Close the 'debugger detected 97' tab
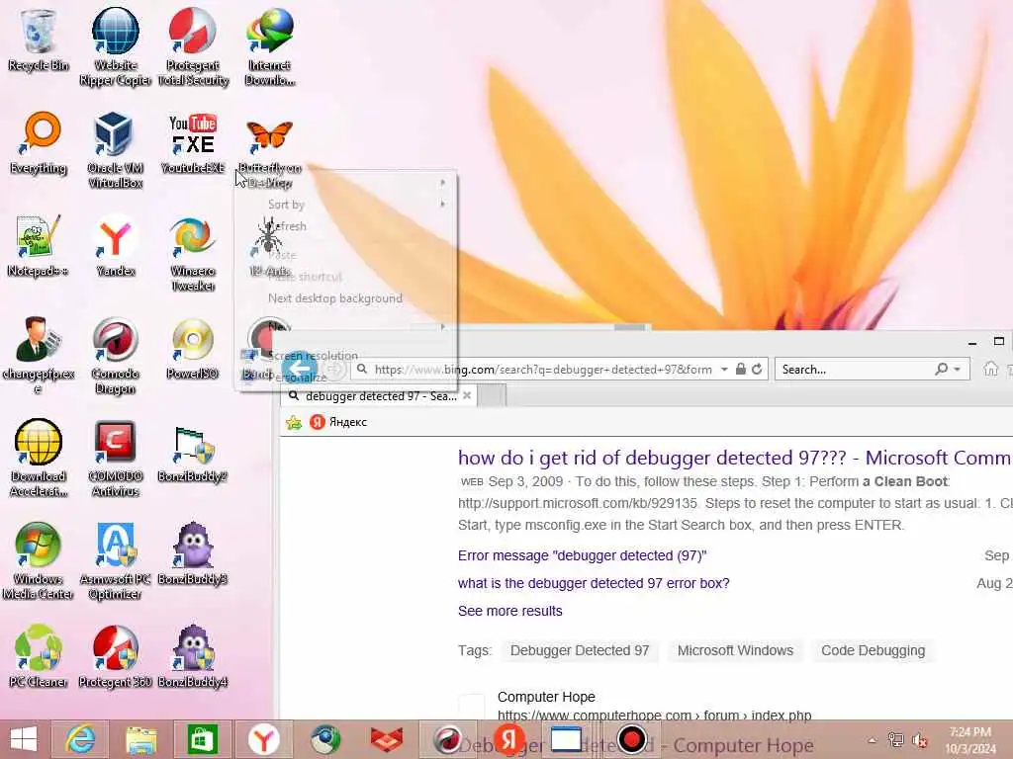The width and height of the screenshot is (1013, 759). (x=467, y=395)
